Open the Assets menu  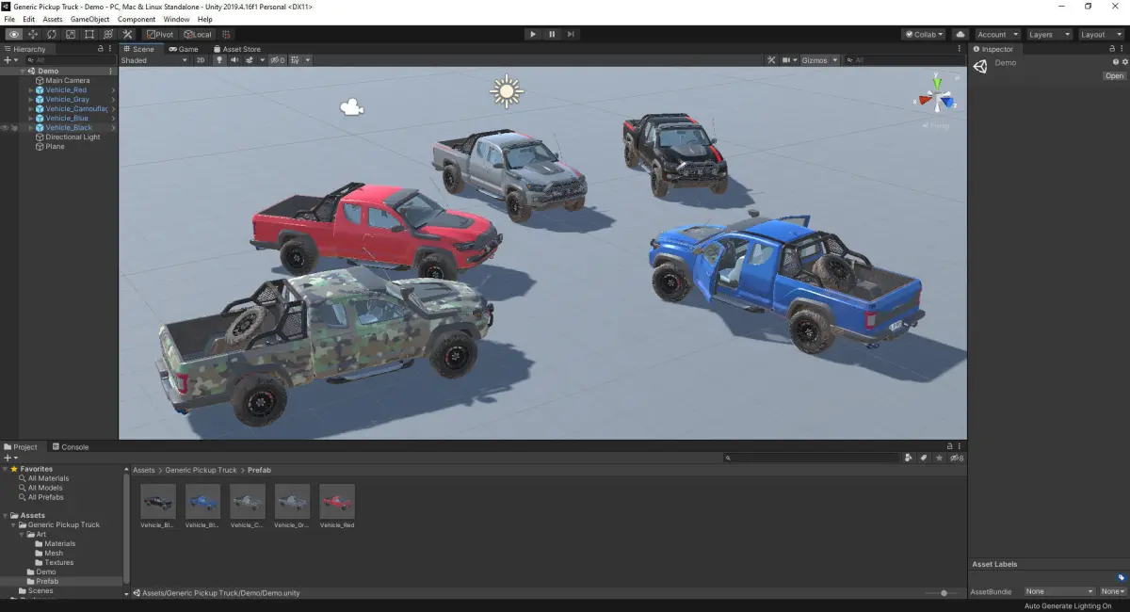(53, 19)
